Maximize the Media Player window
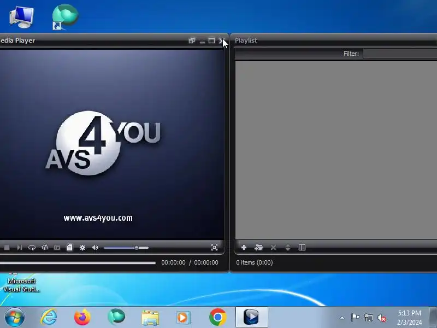 click(x=211, y=40)
